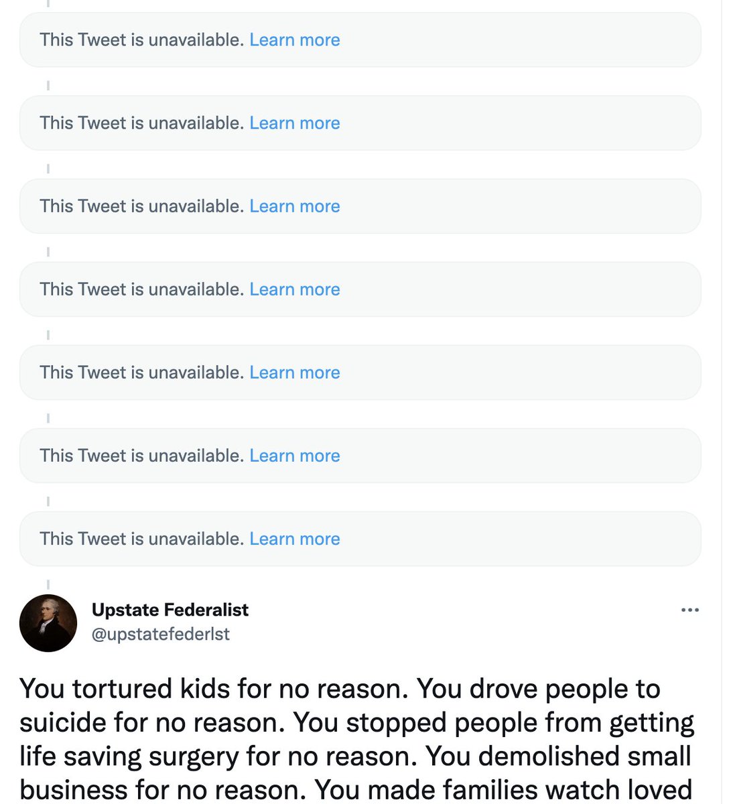The width and height of the screenshot is (733, 804).
Task: Click the topmost unavailable tweet's Learn more
Action: point(295,40)
